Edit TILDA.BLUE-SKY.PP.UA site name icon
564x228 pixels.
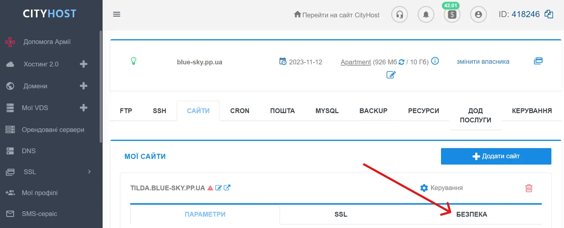(218, 188)
